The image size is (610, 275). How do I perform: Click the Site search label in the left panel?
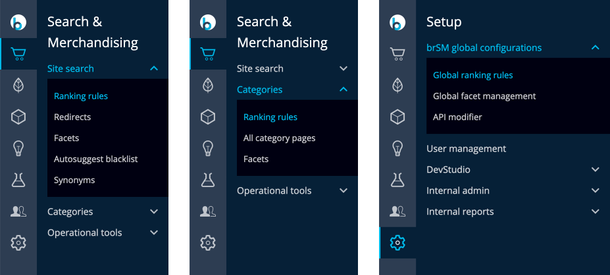(70, 69)
